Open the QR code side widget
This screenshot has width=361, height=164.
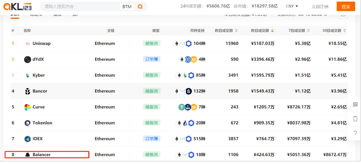click(x=355, y=105)
